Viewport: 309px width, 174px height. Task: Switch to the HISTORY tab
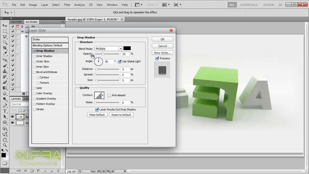point(16,22)
